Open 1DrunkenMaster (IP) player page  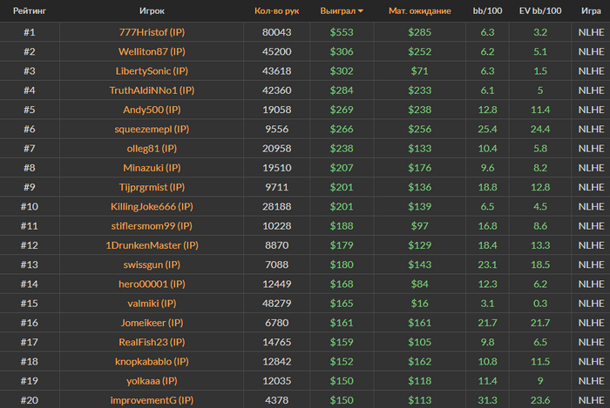152,245
